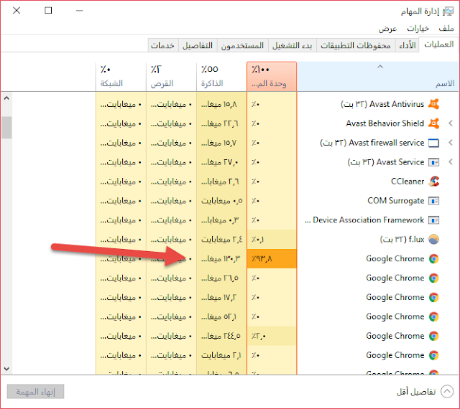This screenshot has width=460, height=409.
Task: Click Chrome icon on the 26.5 MB row
Action: 433,278
